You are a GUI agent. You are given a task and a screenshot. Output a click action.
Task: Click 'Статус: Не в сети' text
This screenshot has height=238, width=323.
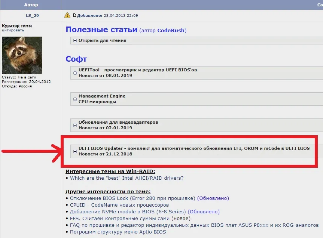(x=19, y=77)
